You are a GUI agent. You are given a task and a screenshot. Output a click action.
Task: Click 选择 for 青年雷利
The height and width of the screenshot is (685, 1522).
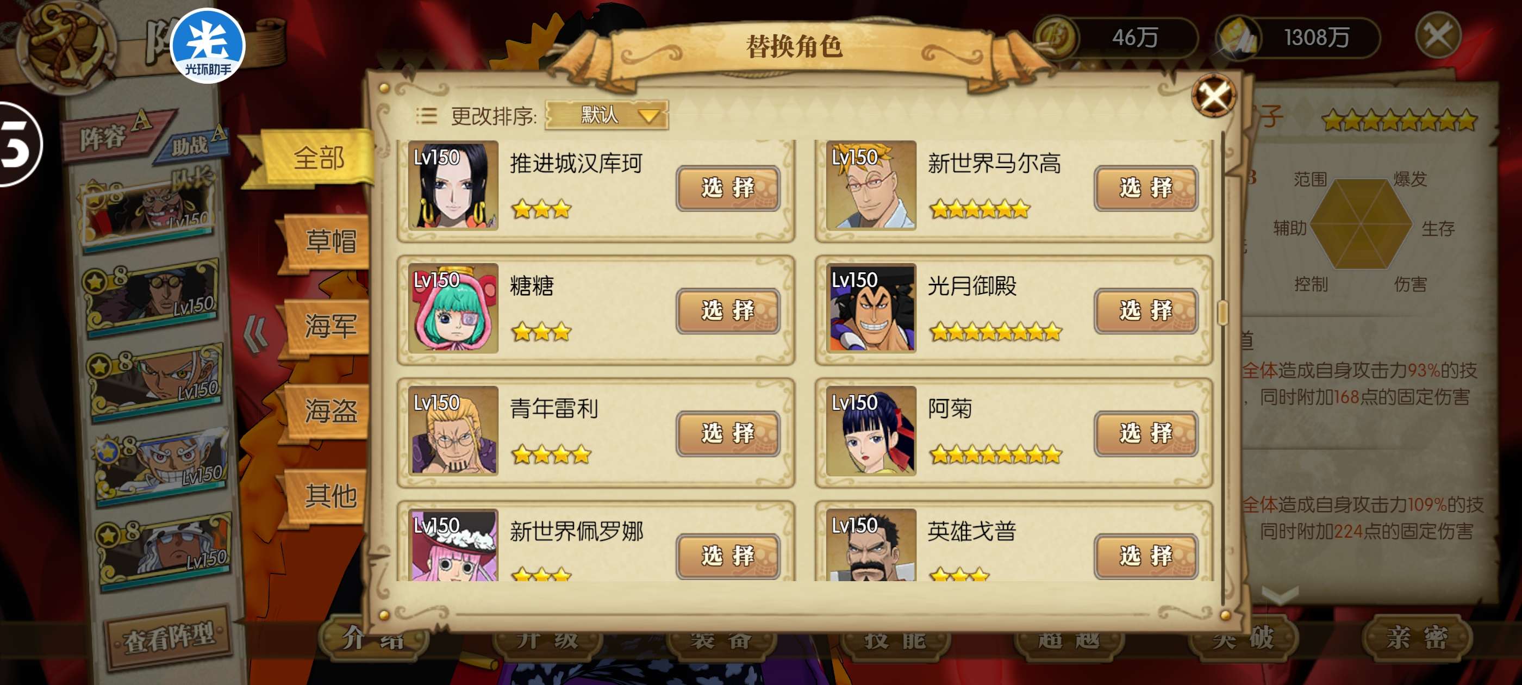(x=728, y=433)
